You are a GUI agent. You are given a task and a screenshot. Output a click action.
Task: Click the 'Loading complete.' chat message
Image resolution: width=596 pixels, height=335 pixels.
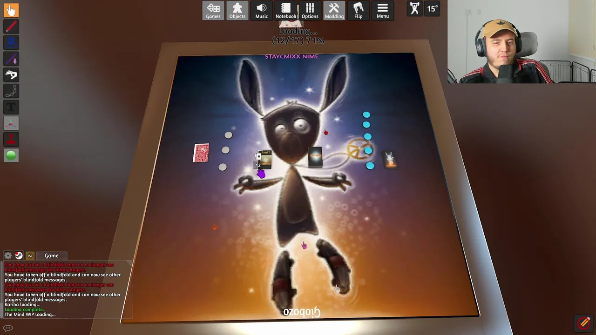coord(24,309)
